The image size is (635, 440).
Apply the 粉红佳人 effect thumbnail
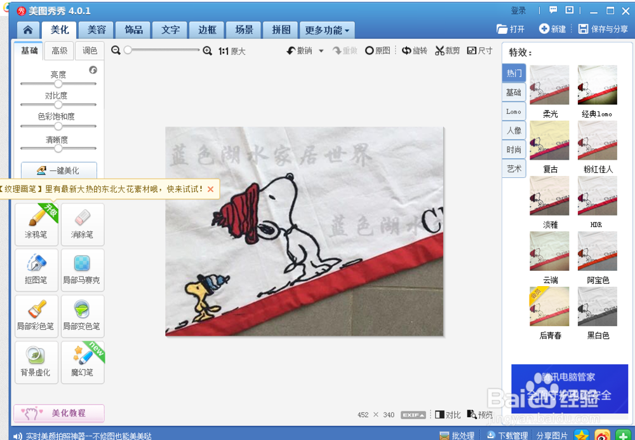point(598,141)
